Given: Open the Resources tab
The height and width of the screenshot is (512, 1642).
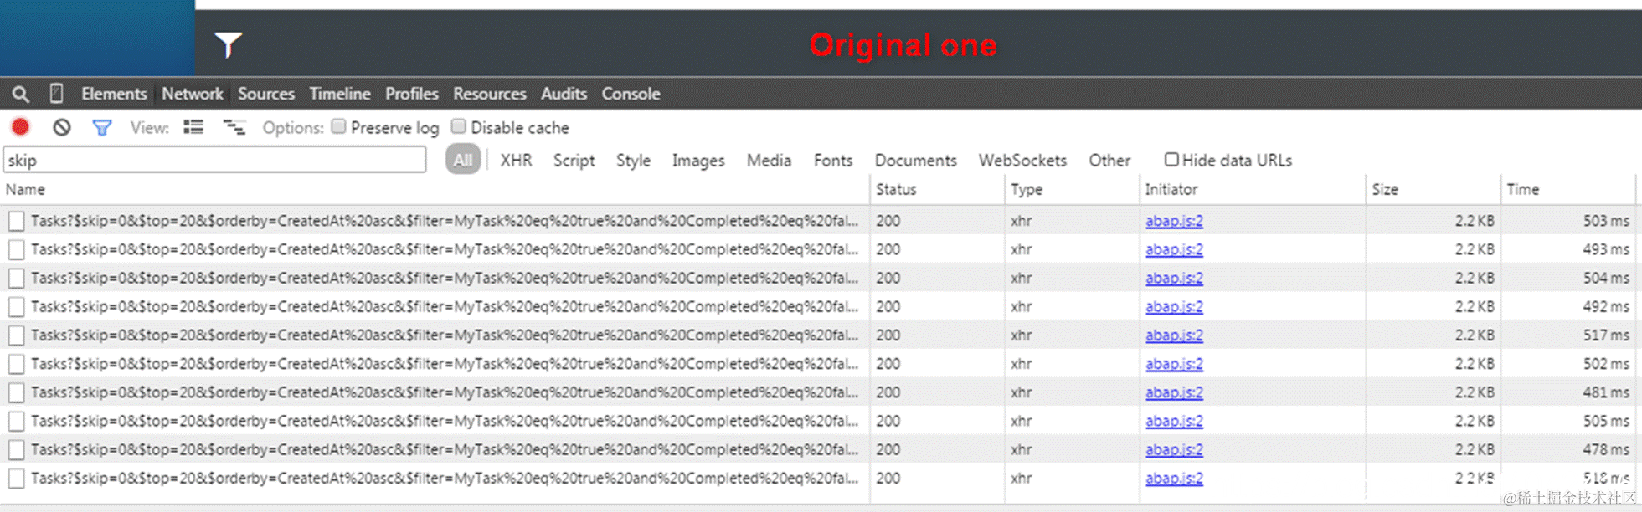Looking at the screenshot, I should 490,94.
